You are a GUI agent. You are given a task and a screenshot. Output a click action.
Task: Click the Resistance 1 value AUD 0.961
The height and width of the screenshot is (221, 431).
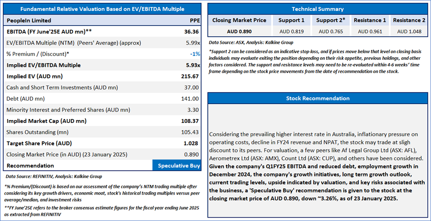[370, 31]
